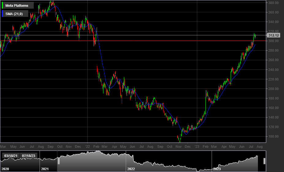The image size is (284, 172).
Task: Click the 03/18/21 start date field
Action: click(x=10, y=156)
